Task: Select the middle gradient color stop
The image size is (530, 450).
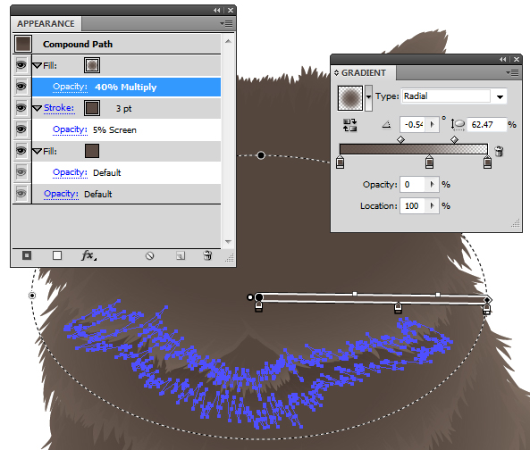Action: [x=429, y=162]
